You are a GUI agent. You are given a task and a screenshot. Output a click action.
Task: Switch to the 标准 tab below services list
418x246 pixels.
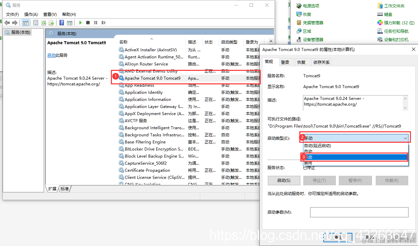pyautogui.click(x=65, y=189)
